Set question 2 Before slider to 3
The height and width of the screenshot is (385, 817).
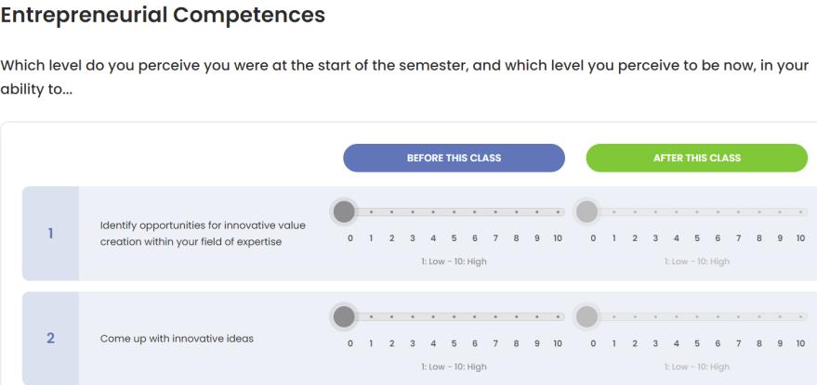point(413,315)
